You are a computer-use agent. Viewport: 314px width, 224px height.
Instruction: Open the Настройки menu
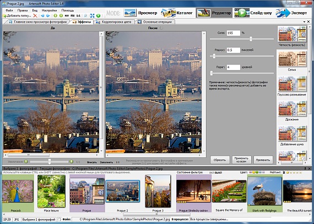(49, 10)
